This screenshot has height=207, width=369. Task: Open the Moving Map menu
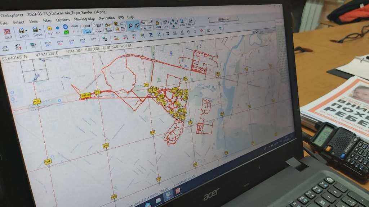tap(84, 19)
